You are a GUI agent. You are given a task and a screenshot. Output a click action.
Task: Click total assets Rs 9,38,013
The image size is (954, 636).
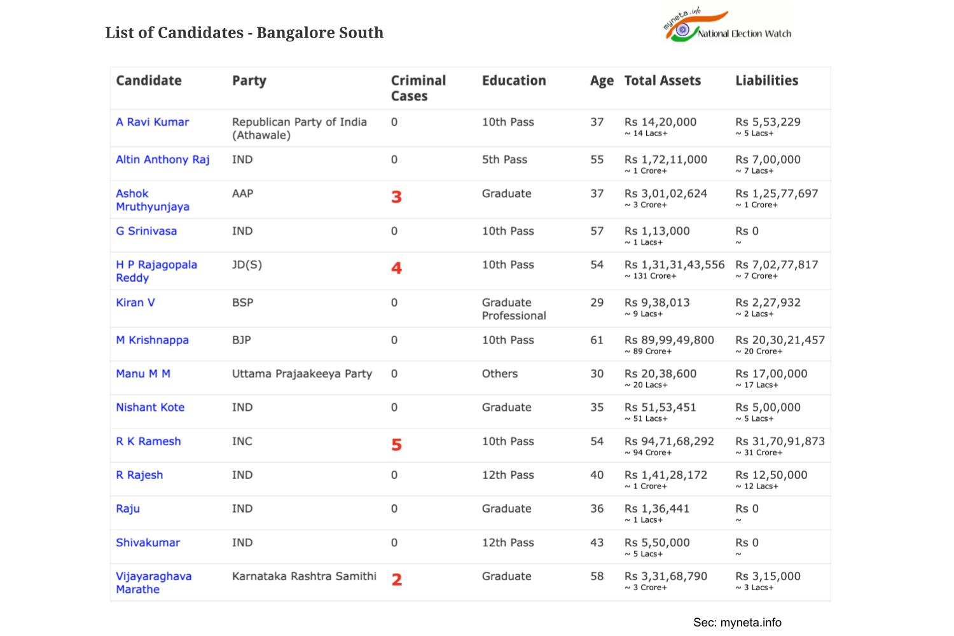(x=657, y=303)
